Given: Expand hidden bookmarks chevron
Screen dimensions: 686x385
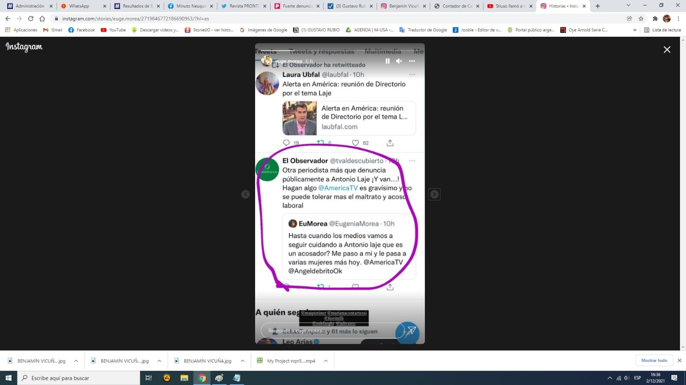Looking at the screenshot, I should click(x=635, y=30).
